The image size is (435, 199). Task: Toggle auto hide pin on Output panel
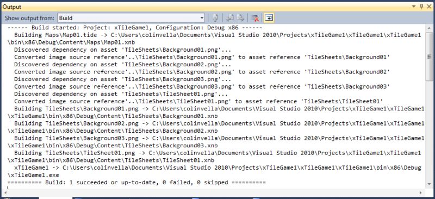click(421, 6)
